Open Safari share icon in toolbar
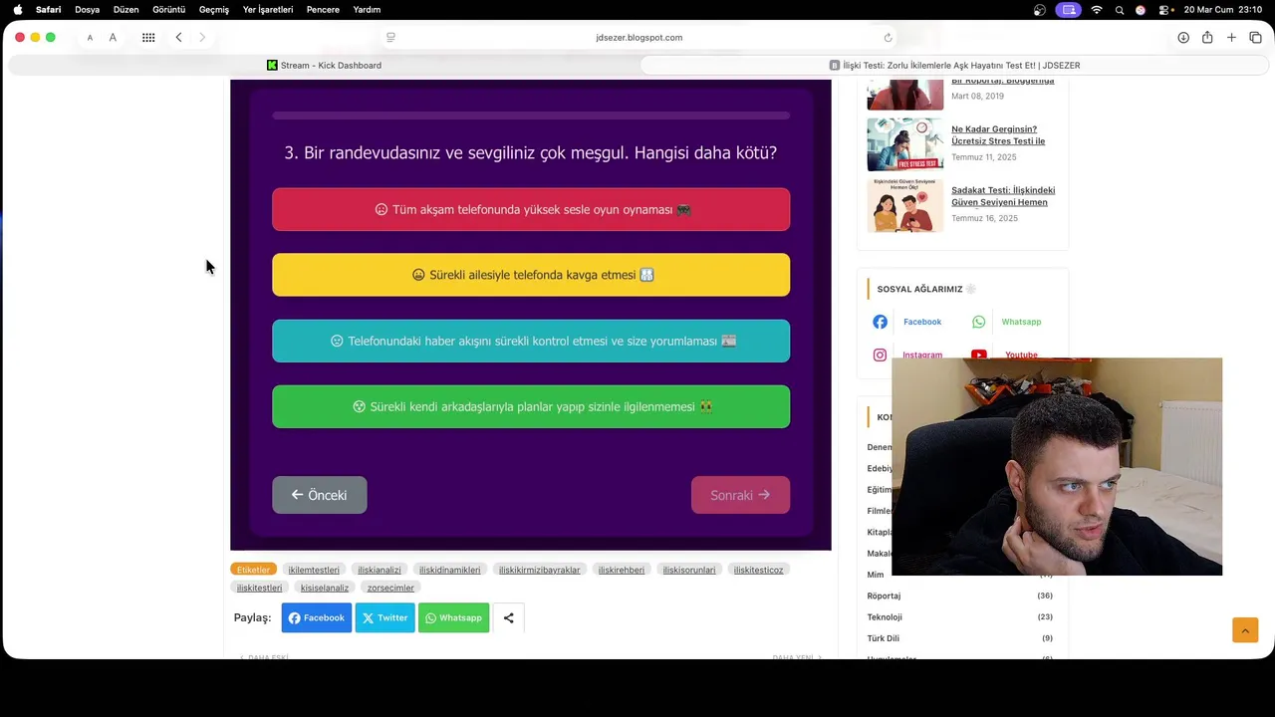1275x717 pixels. (x=1207, y=38)
